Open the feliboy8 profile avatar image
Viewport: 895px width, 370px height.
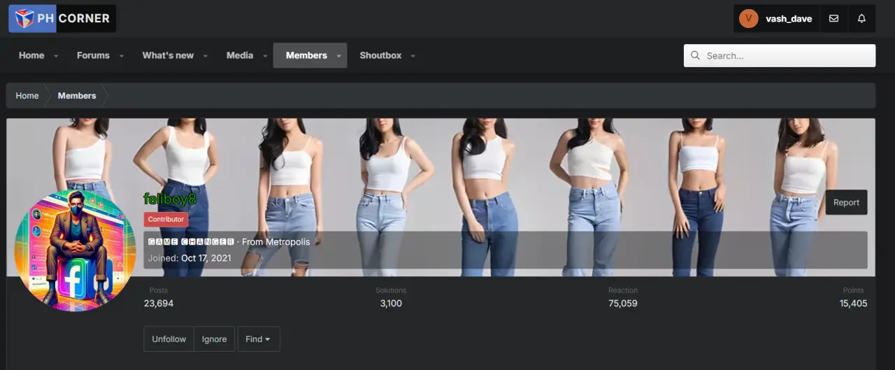pos(75,250)
